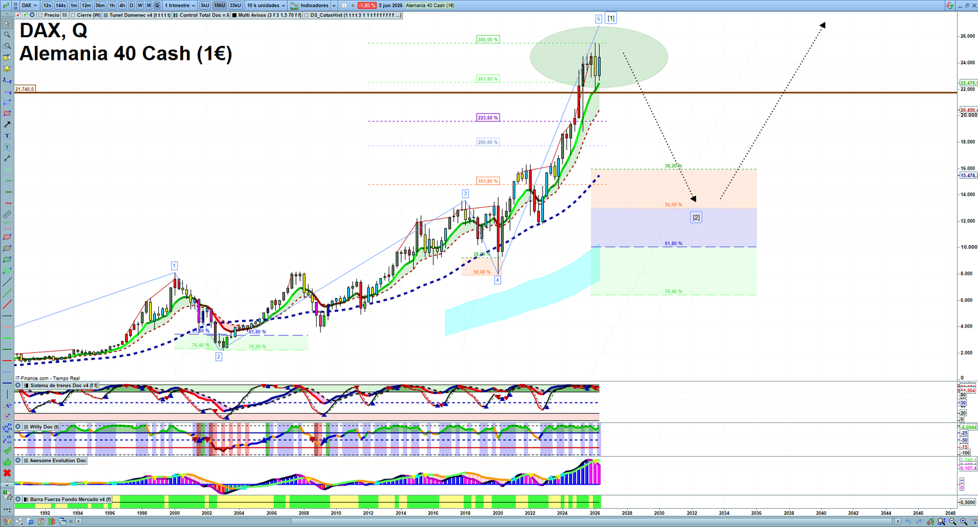Select the Q quarterly timeframe button
978x527 pixels.
157,6
